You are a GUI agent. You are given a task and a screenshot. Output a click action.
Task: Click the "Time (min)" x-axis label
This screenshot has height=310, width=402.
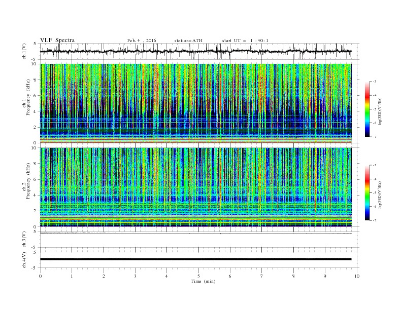click(203, 281)
